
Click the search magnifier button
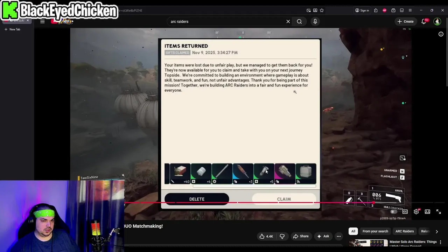coord(299,21)
